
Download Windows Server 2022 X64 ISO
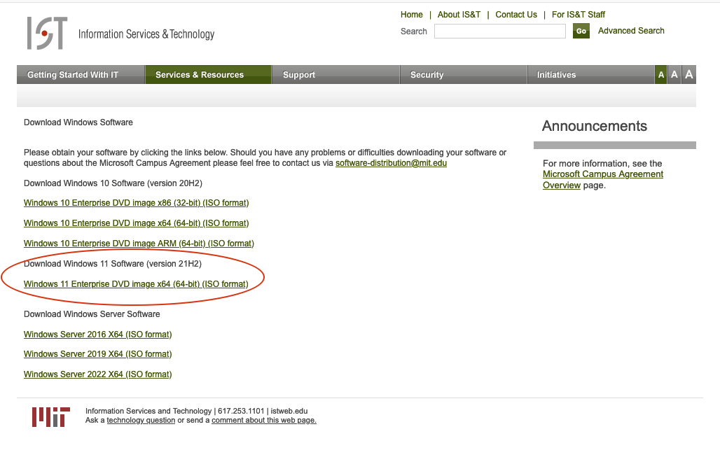tap(98, 374)
